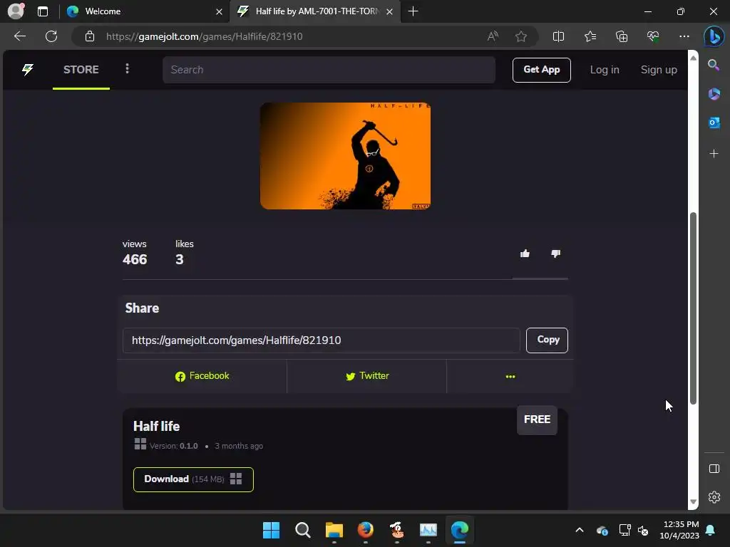This screenshot has width=730, height=547.
Task: Switch to the Half life browser tab
Action: 314,11
